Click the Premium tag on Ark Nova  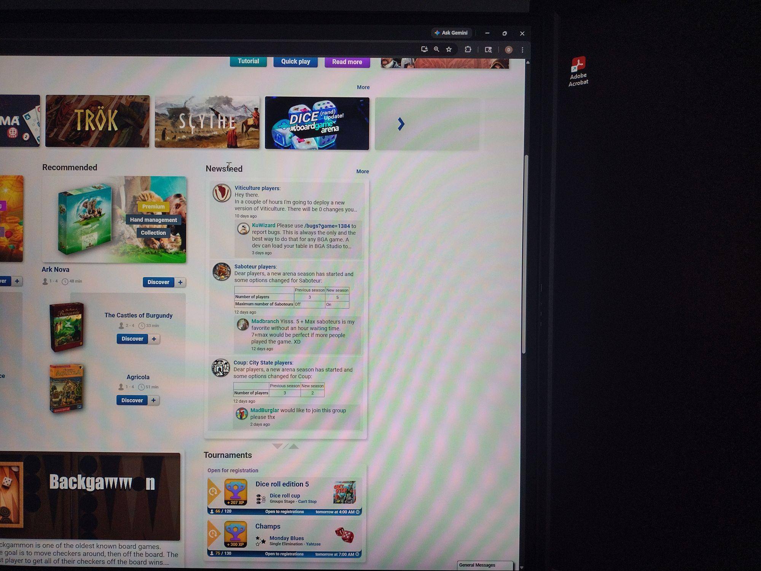153,207
